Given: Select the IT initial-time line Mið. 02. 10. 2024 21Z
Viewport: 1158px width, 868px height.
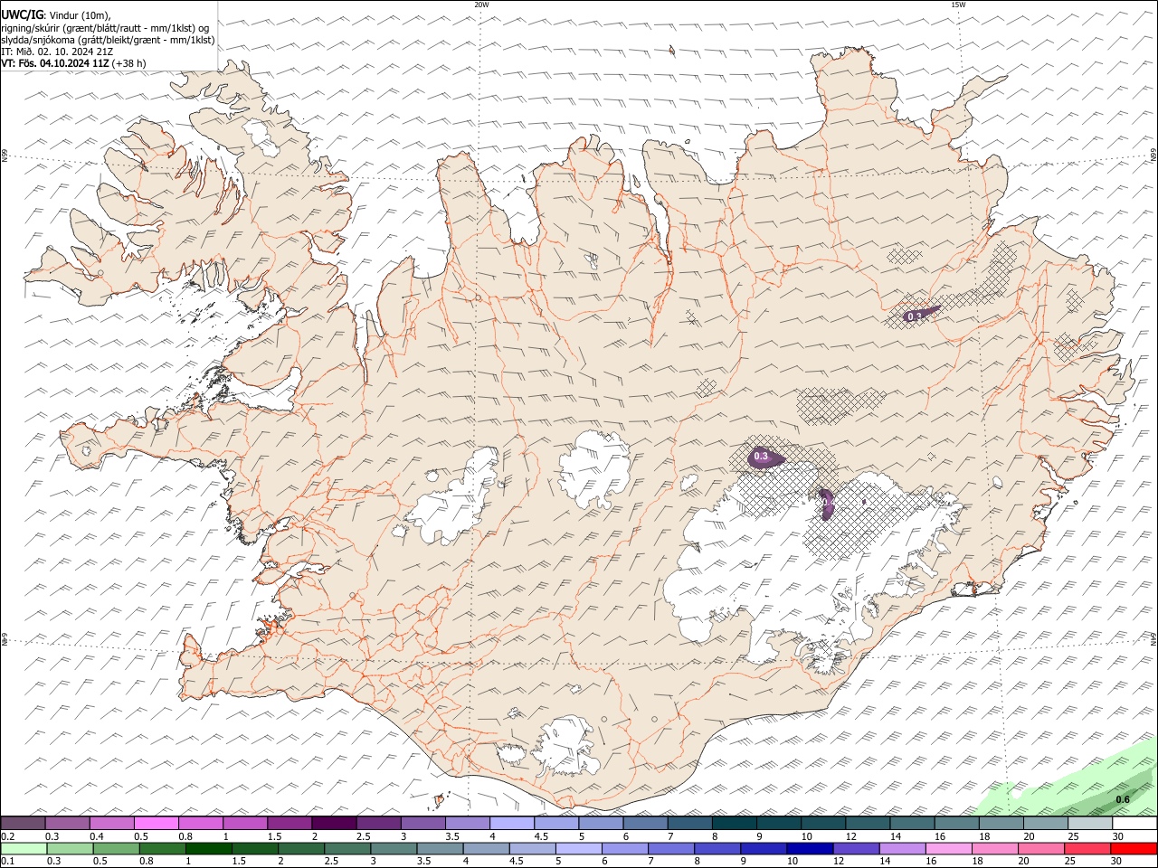Looking at the screenshot, I should pos(57,52).
